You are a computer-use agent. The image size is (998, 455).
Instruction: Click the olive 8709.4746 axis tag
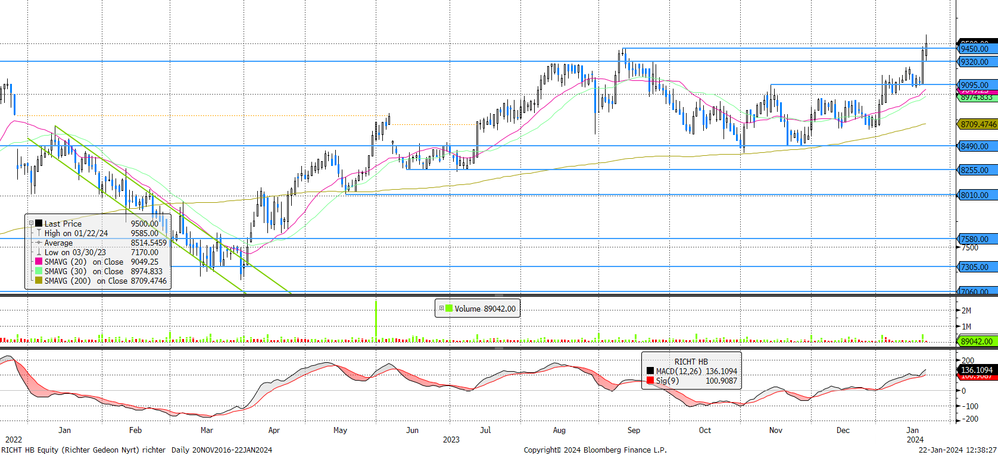pos(977,124)
